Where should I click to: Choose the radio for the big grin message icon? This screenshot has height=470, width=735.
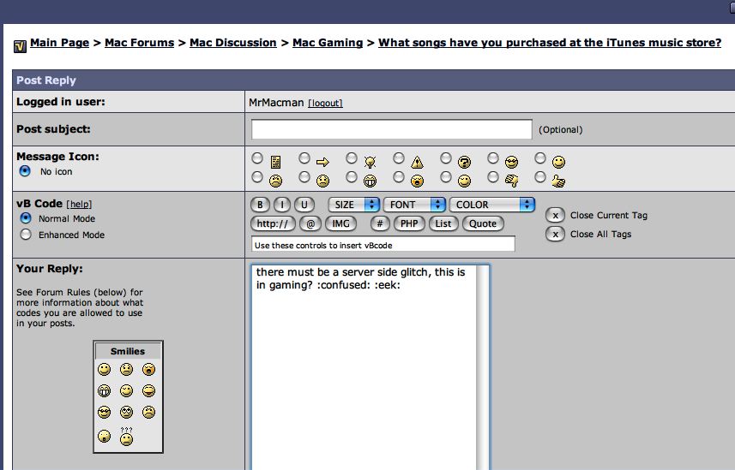352,177
